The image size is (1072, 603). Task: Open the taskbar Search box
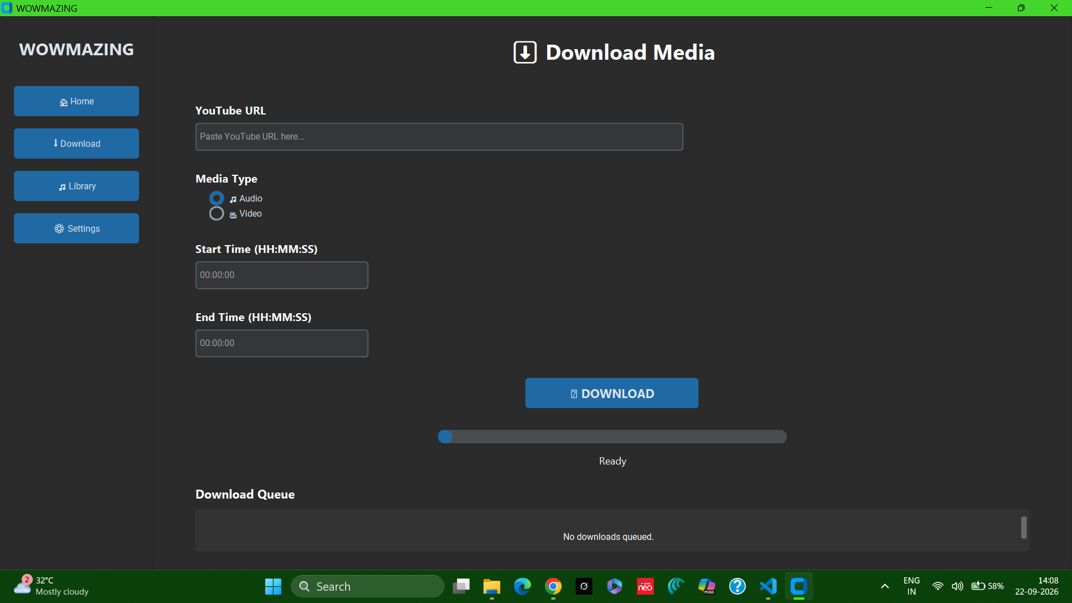click(367, 586)
